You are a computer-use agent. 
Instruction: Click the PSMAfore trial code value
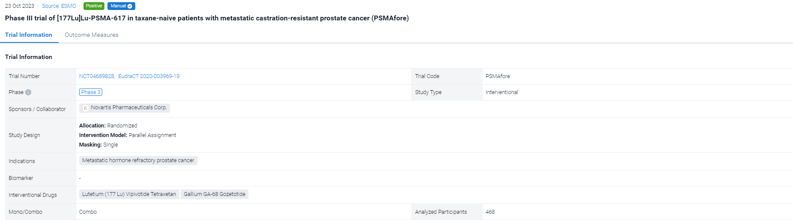coord(498,76)
